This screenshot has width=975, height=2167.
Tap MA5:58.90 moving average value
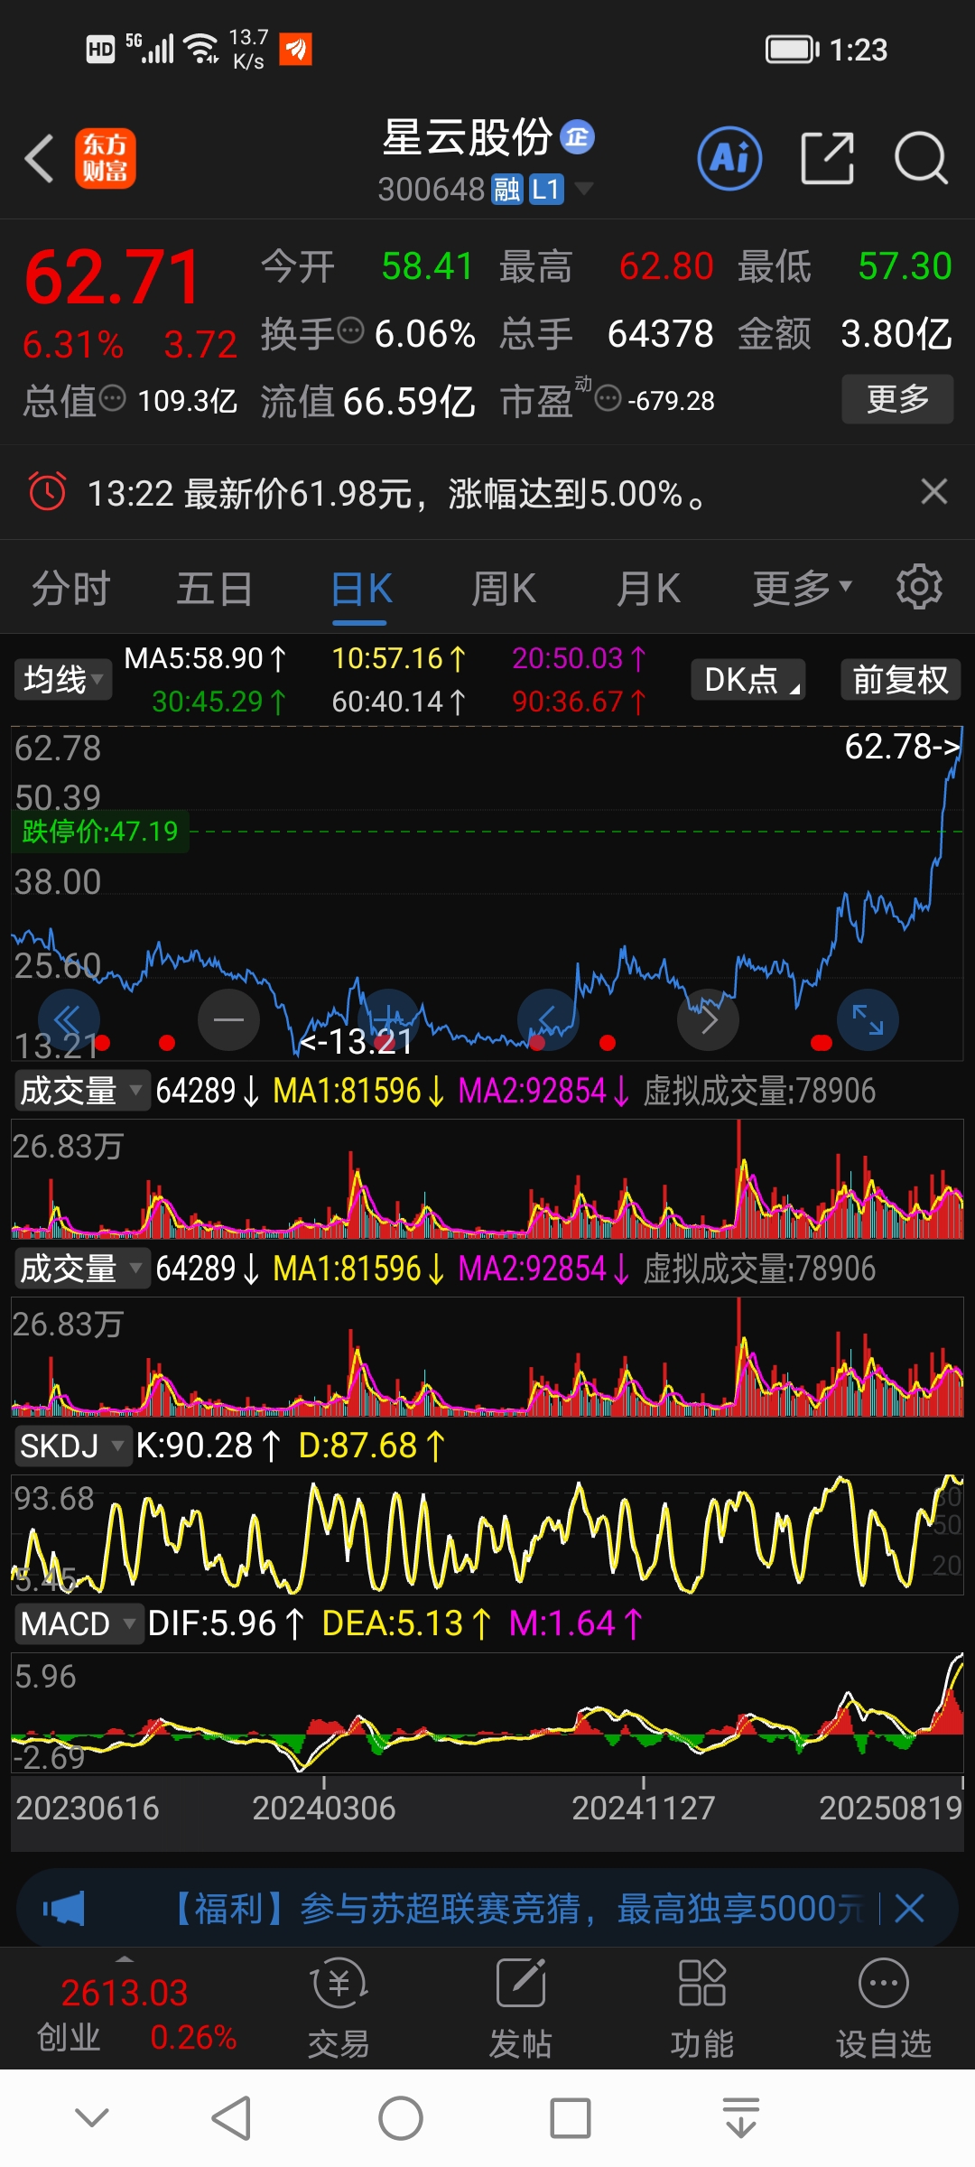pyautogui.click(x=205, y=658)
